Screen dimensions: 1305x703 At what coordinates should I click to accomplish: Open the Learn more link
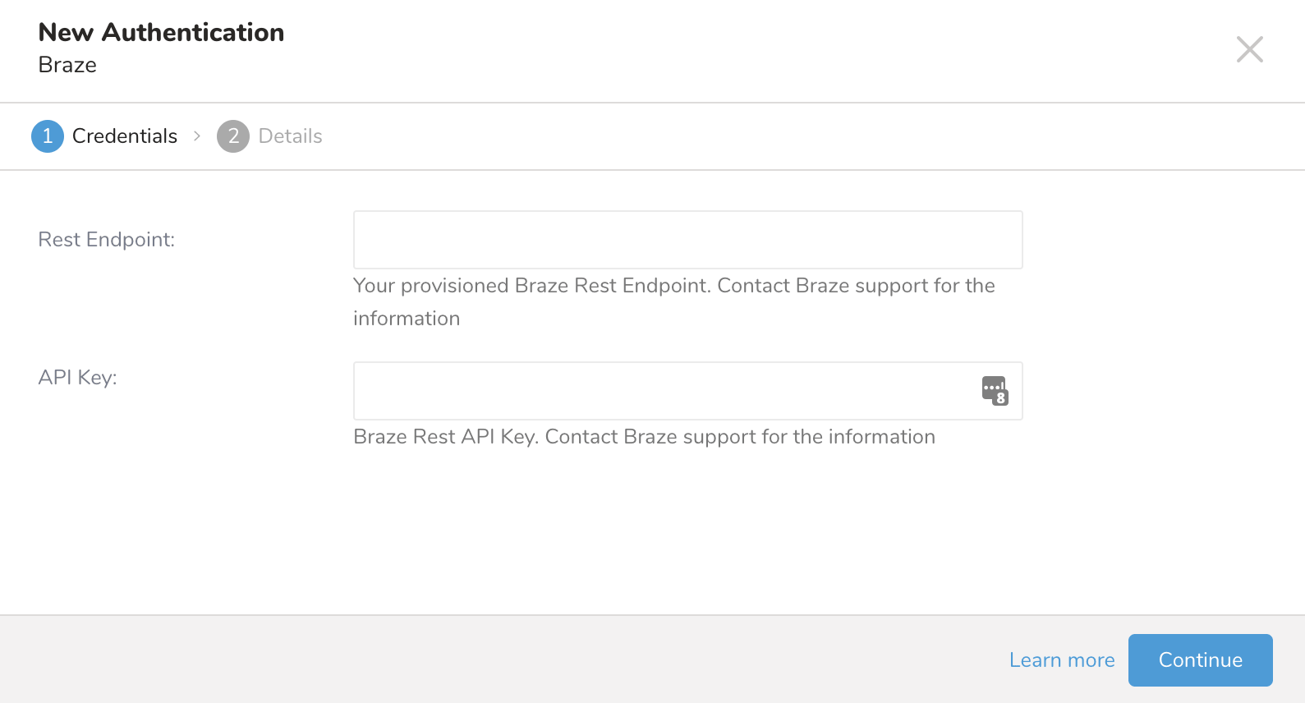[1061, 660]
